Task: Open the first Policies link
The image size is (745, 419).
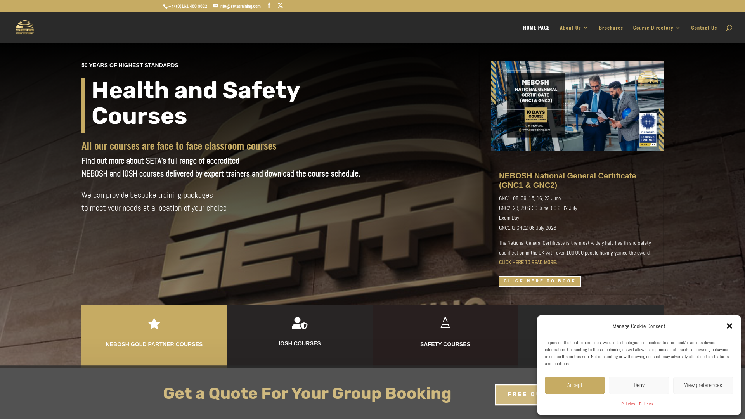Action: (x=628, y=404)
